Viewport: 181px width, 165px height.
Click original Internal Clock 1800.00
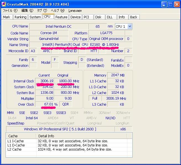pos(63,81)
